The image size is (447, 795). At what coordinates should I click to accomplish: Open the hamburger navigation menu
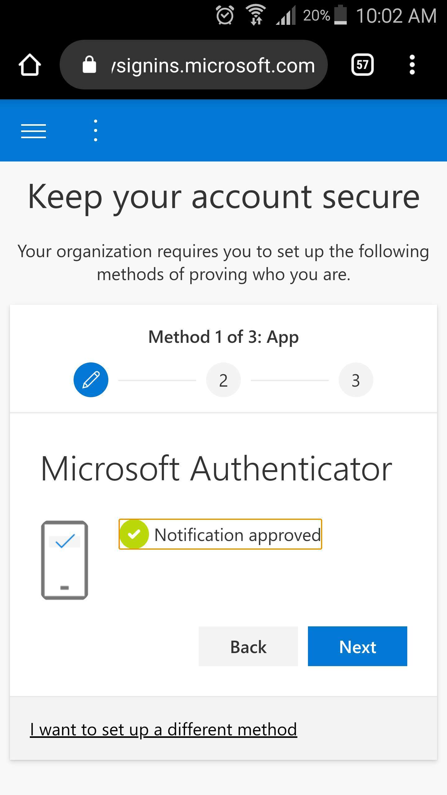tap(34, 131)
